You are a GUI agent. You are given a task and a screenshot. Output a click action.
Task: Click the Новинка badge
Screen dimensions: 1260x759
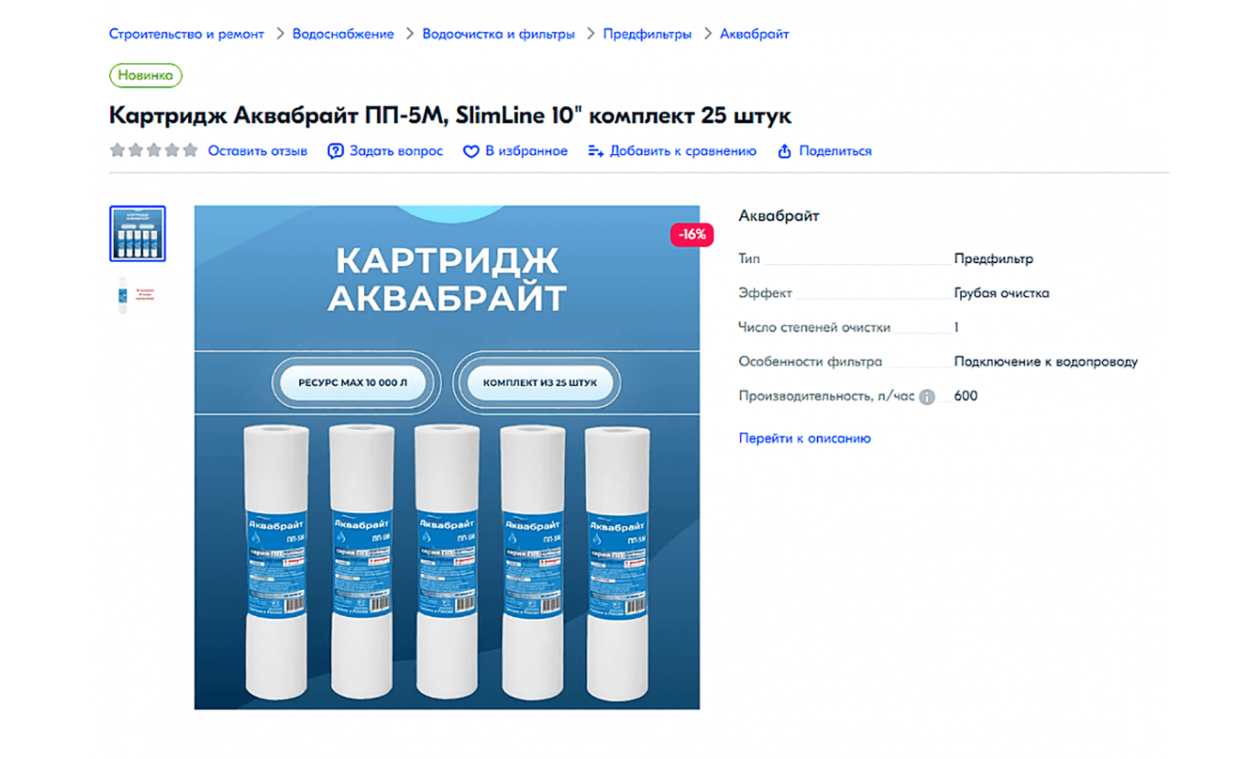[146, 75]
